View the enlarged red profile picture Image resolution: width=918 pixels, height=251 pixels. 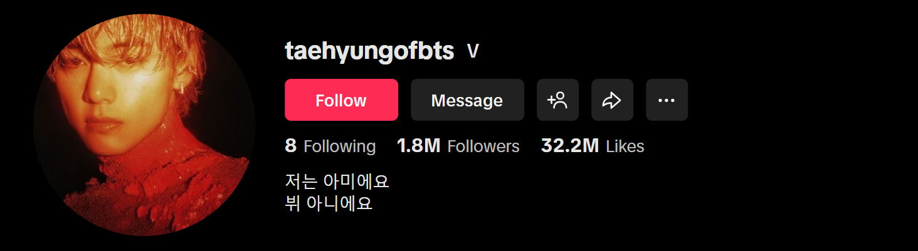144,125
